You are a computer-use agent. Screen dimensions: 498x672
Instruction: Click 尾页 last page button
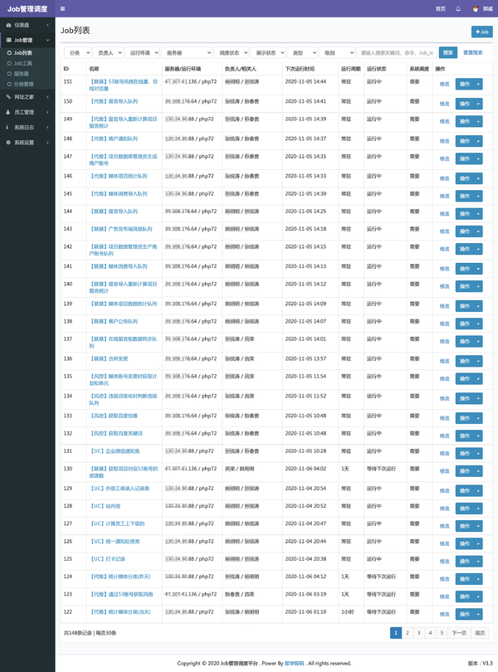pos(480,632)
